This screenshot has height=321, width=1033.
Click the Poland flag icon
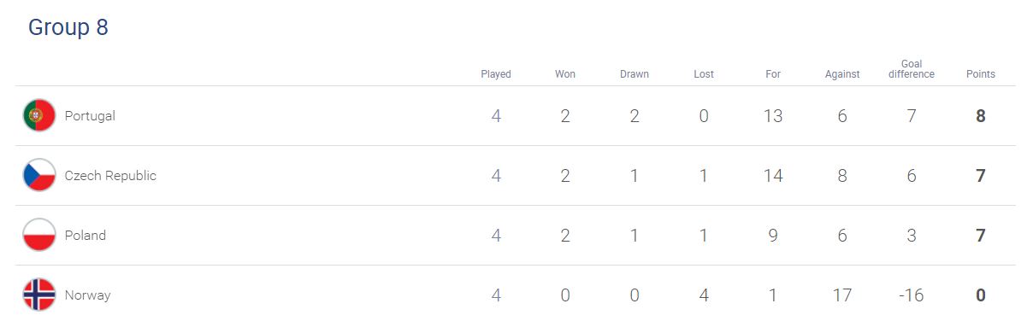coord(39,235)
